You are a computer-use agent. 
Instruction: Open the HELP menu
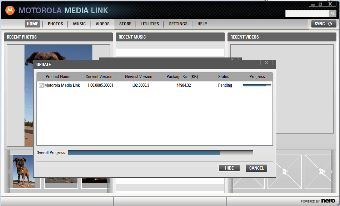[x=202, y=24]
